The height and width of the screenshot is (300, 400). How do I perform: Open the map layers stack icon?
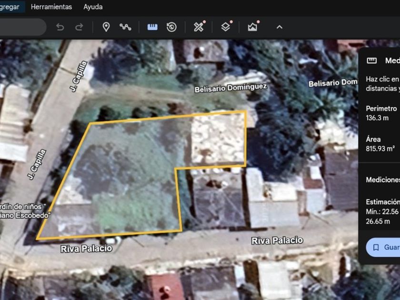[226, 27]
